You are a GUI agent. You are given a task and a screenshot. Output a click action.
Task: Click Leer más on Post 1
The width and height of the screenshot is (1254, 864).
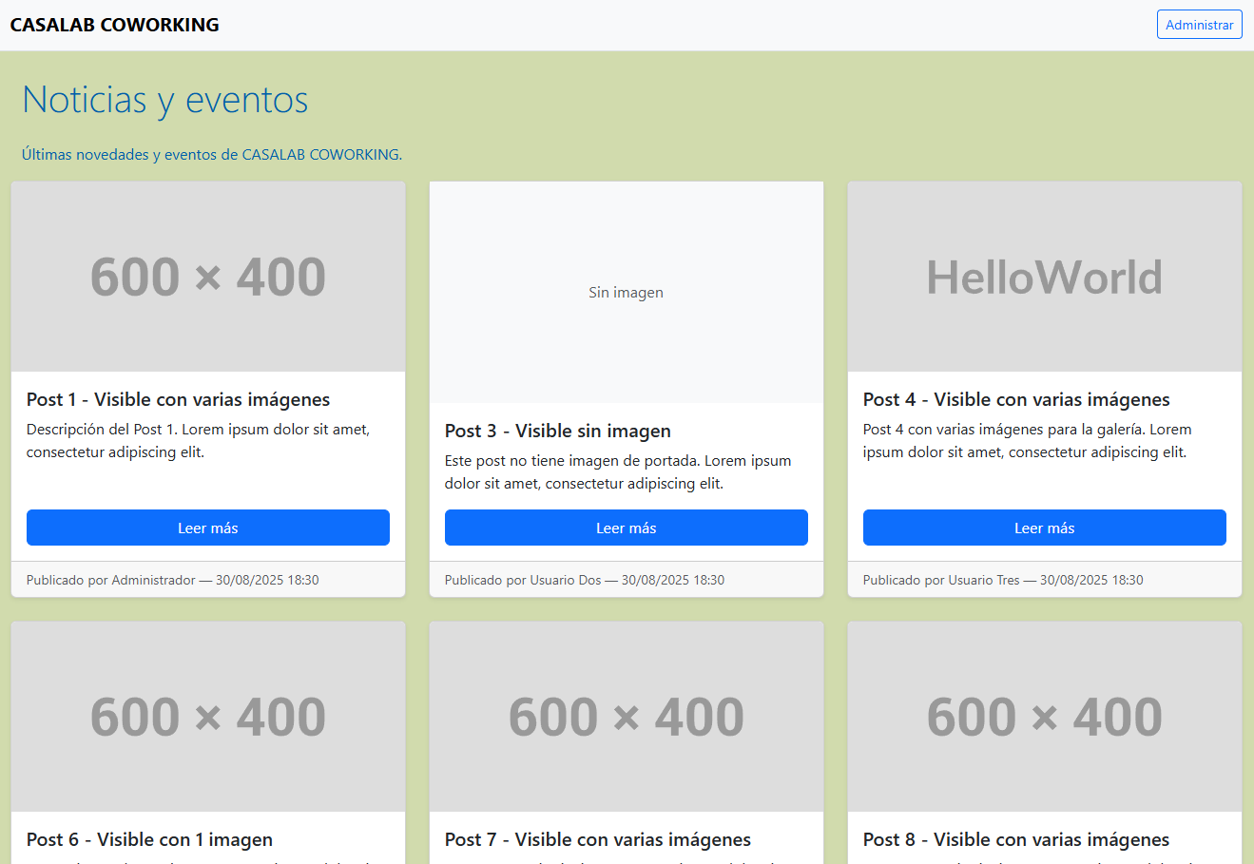pos(207,528)
